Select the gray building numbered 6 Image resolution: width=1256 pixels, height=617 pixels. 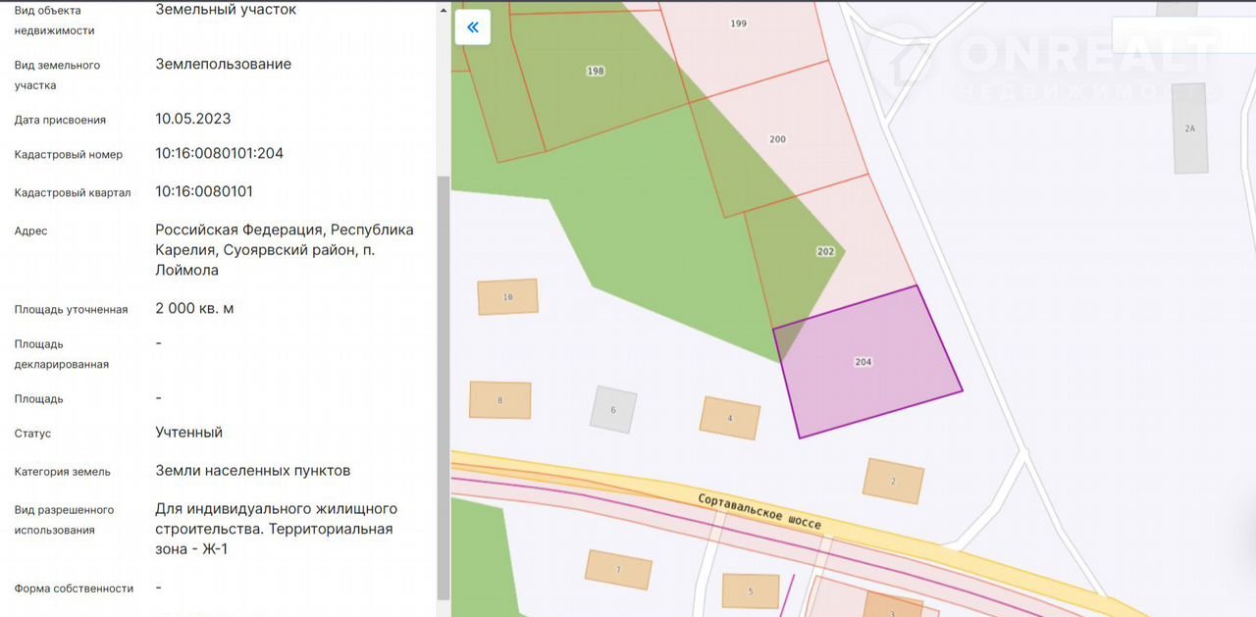point(613,409)
